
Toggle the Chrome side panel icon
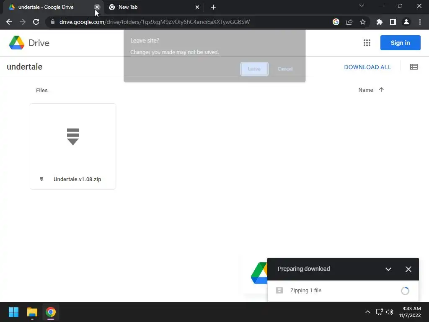click(x=393, y=22)
